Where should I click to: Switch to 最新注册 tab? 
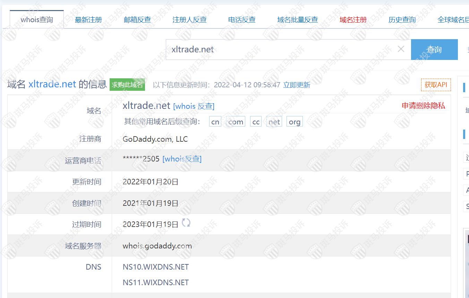88,20
